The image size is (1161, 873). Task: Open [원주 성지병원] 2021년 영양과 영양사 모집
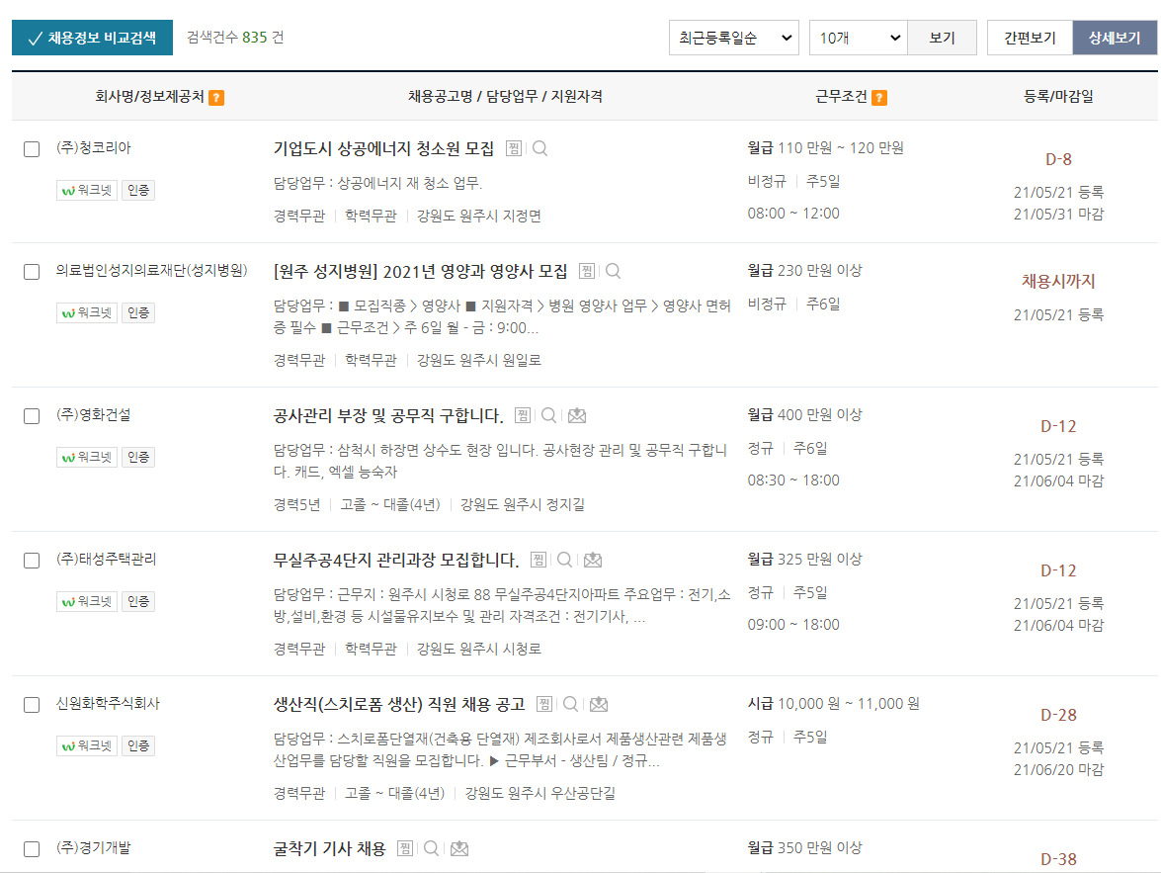pyautogui.click(x=421, y=271)
